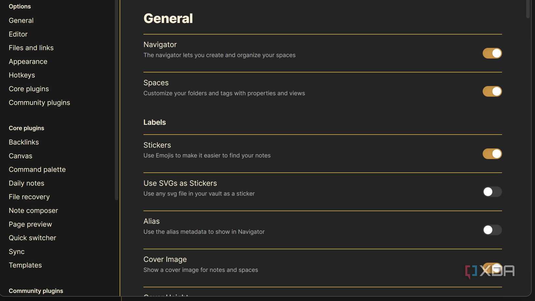Screen dimensions: 535x301
Task: Open the Hotkeys settings page
Action: (22, 75)
